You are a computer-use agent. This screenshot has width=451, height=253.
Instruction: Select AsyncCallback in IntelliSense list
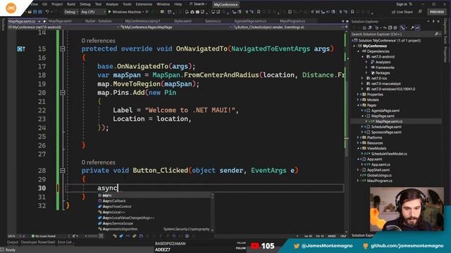click(114, 201)
